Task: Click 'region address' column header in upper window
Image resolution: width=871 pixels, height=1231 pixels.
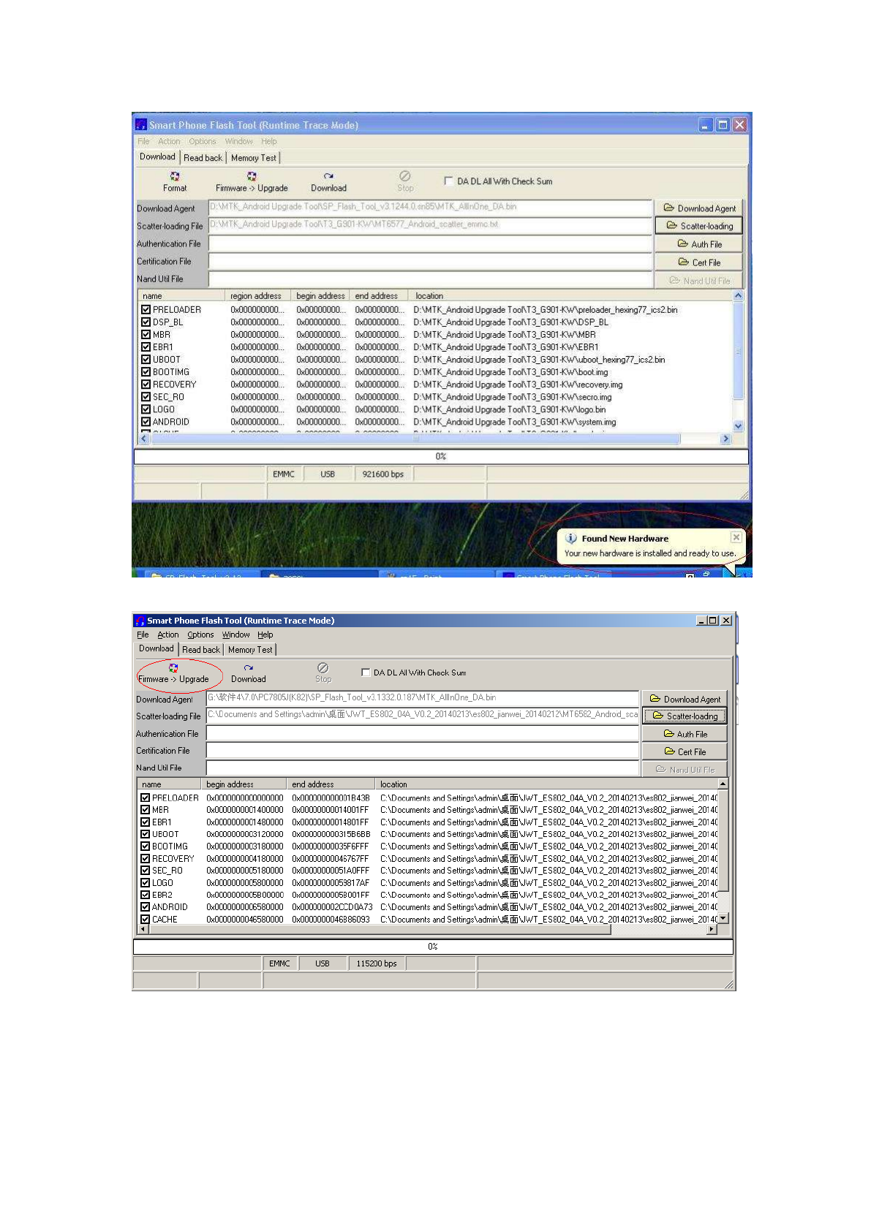Action: tap(257, 296)
